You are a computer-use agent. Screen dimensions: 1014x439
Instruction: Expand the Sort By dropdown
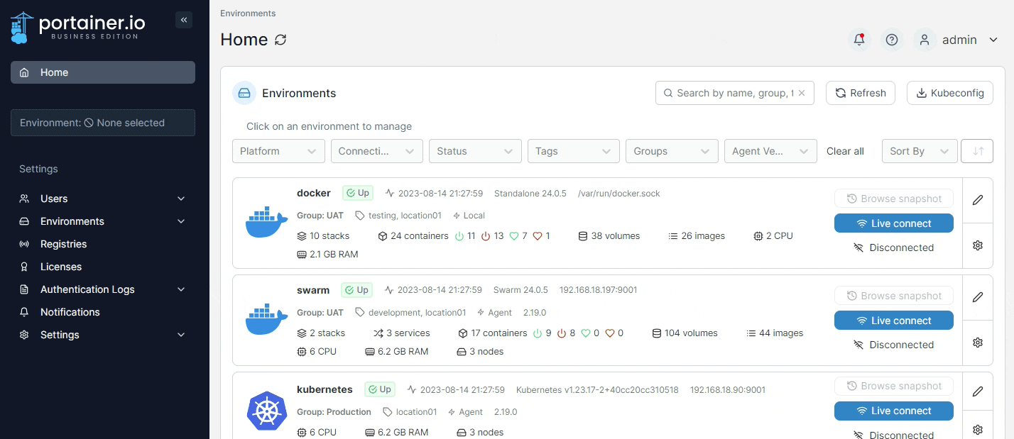919,151
